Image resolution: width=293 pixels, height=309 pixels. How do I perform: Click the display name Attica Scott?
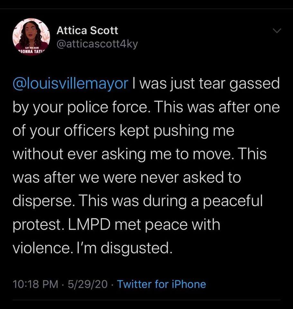(x=87, y=31)
